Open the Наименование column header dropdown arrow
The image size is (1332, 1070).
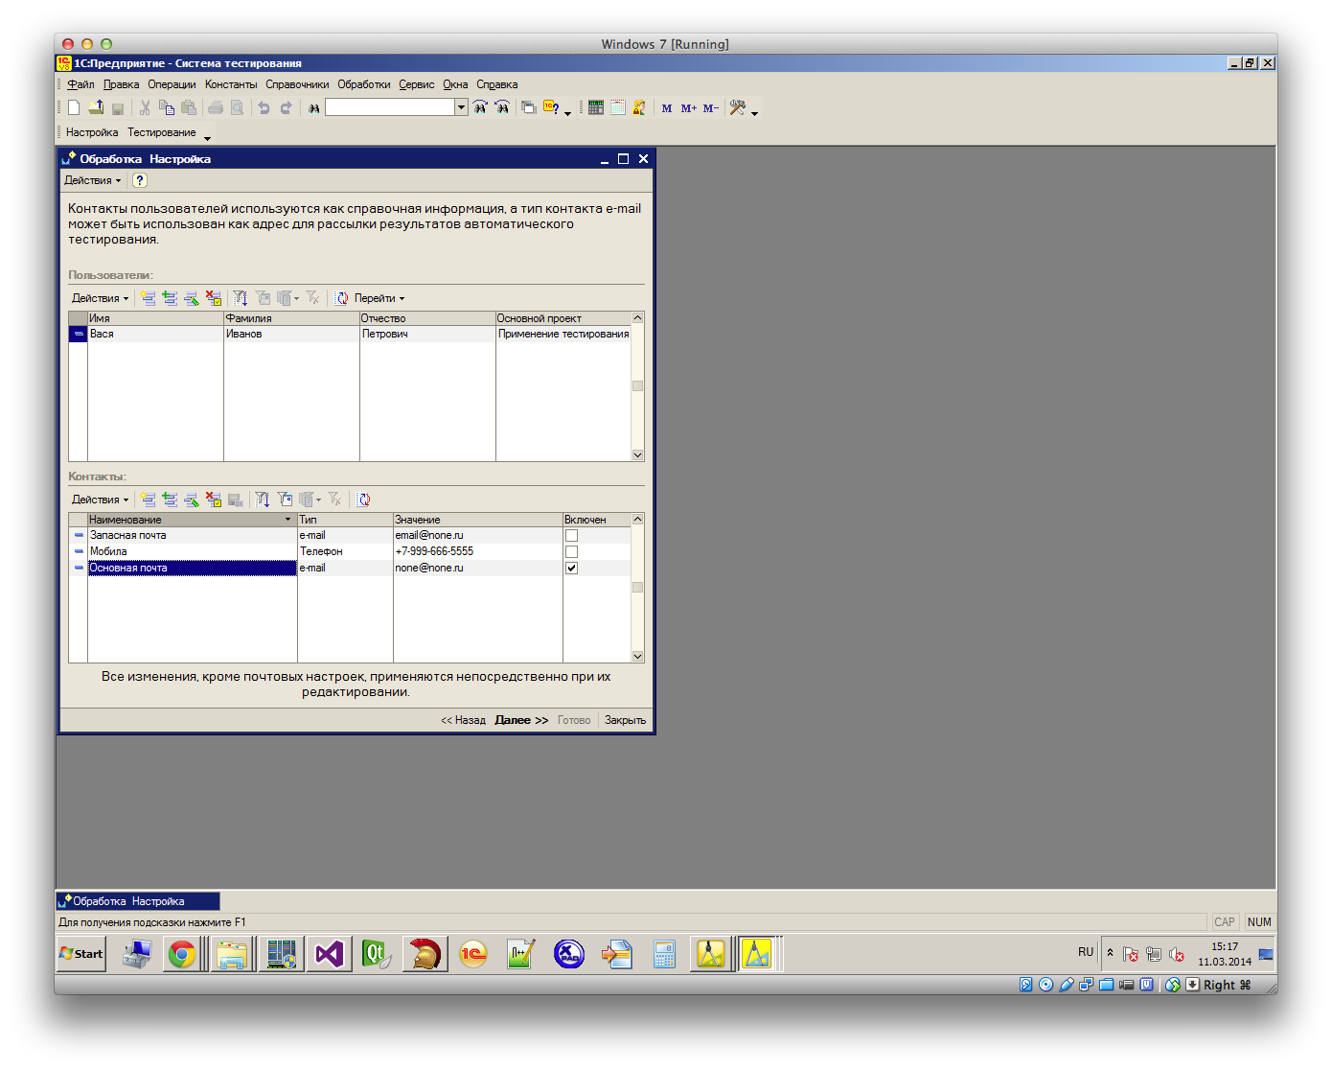[287, 520]
